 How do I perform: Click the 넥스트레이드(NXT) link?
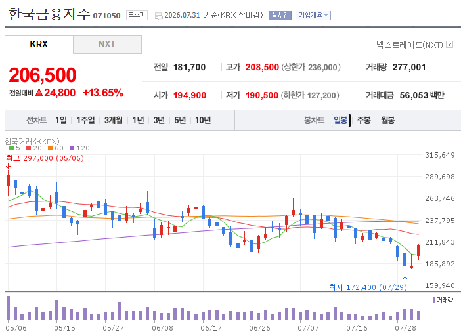pos(410,45)
